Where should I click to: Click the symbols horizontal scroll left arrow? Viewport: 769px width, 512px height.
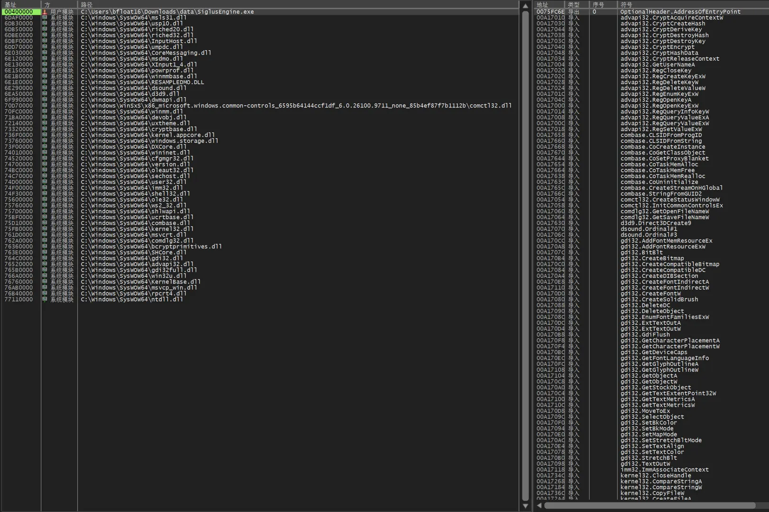(x=539, y=505)
